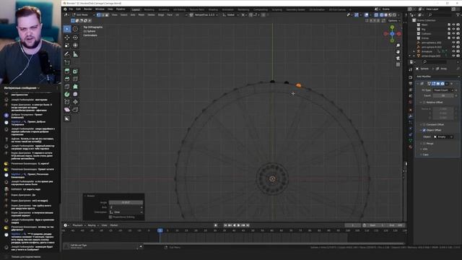This screenshot has width=462, height=260.
Task: Open the Modifiers wrench properties tab
Action: click(x=411, y=116)
